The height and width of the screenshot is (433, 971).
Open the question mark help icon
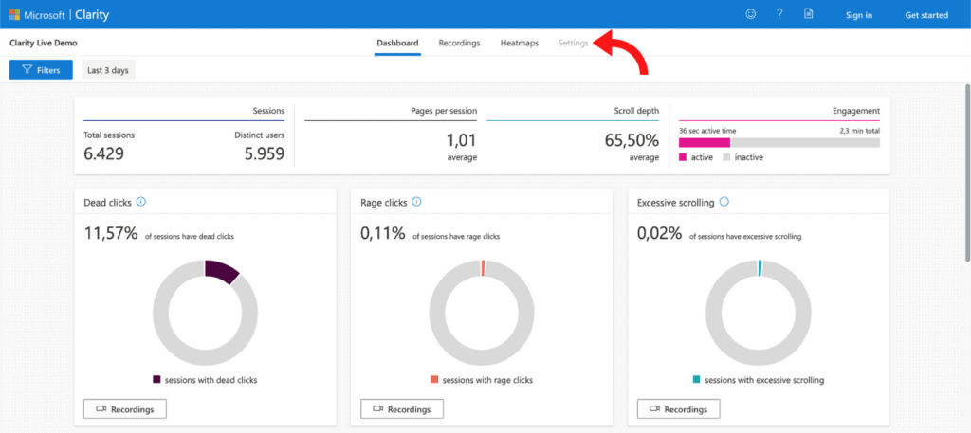click(779, 14)
